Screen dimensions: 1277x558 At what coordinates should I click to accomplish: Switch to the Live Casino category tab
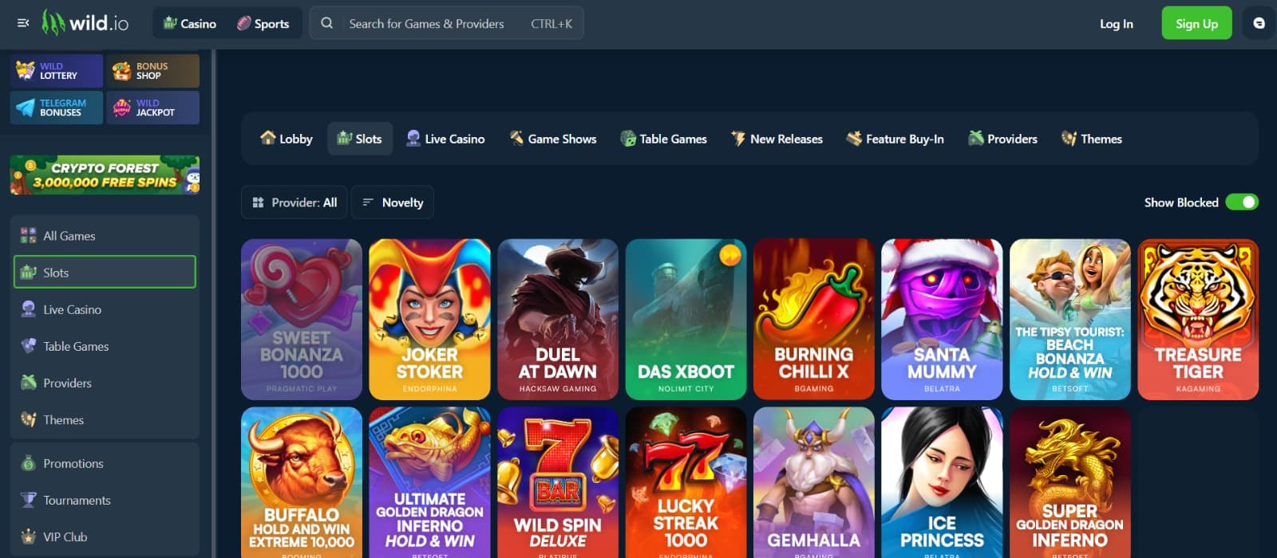[x=445, y=139]
